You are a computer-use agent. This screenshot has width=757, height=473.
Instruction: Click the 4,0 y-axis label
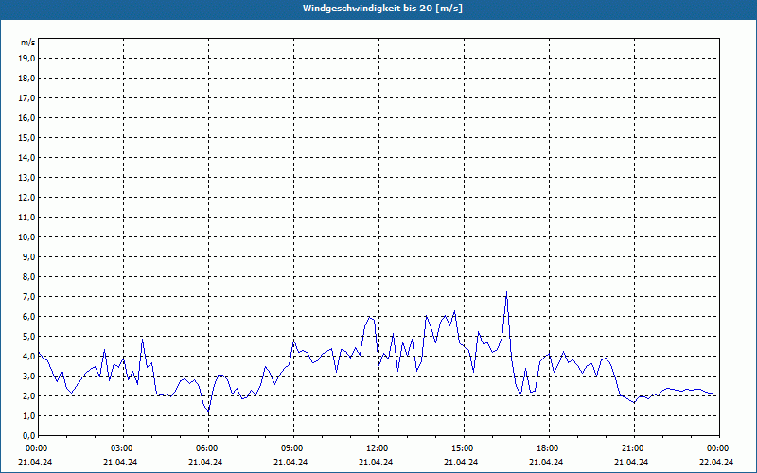click(x=28, y=357)
